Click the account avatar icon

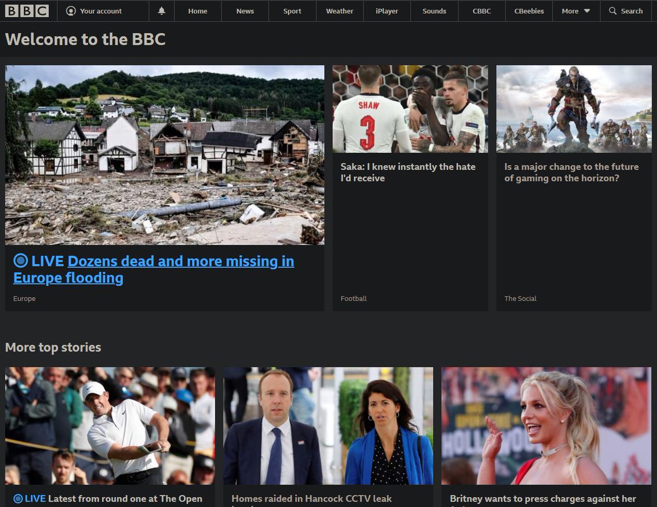coord(71,11)
